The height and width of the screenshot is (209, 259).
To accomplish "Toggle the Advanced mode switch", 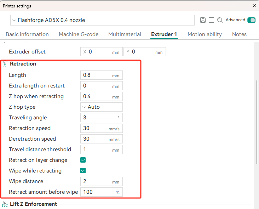I will coord(251,20).
